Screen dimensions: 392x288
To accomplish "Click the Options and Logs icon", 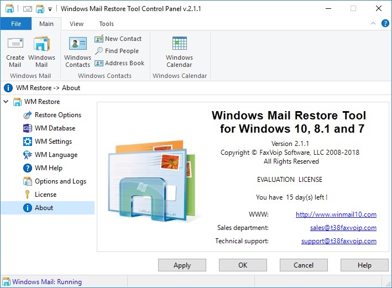I will pos(28,181).
